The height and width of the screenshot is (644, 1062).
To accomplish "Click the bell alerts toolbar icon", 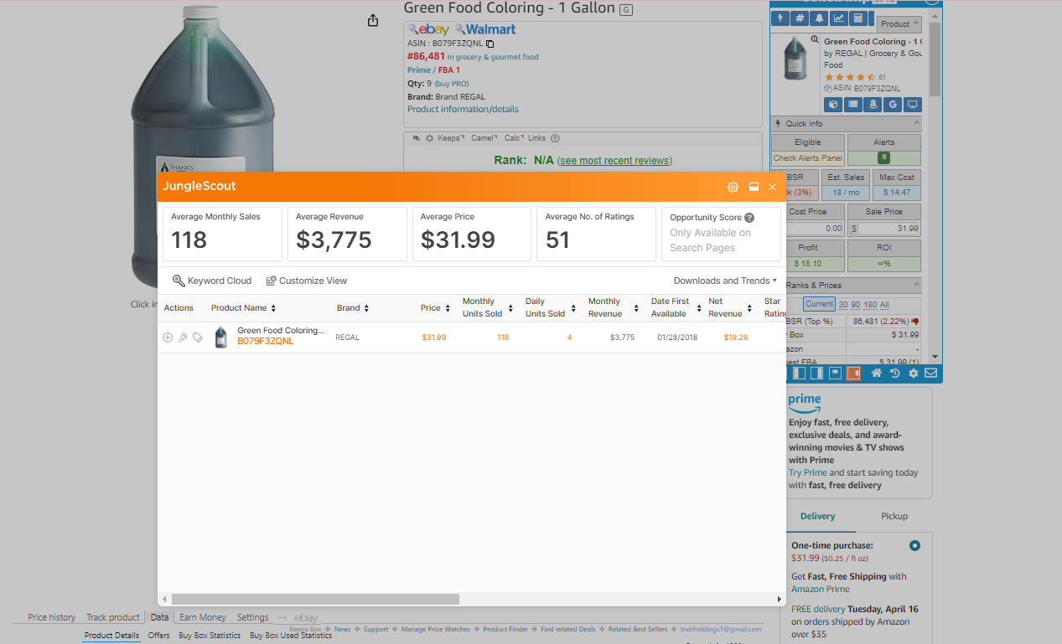I will point(819,19).
